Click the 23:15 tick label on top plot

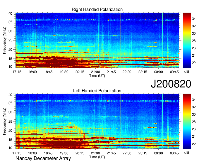pyautogui.click(x=143, y=72)
